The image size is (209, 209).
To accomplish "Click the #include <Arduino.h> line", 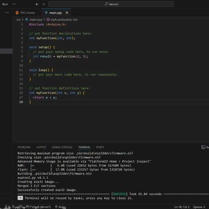I will 48,24.
